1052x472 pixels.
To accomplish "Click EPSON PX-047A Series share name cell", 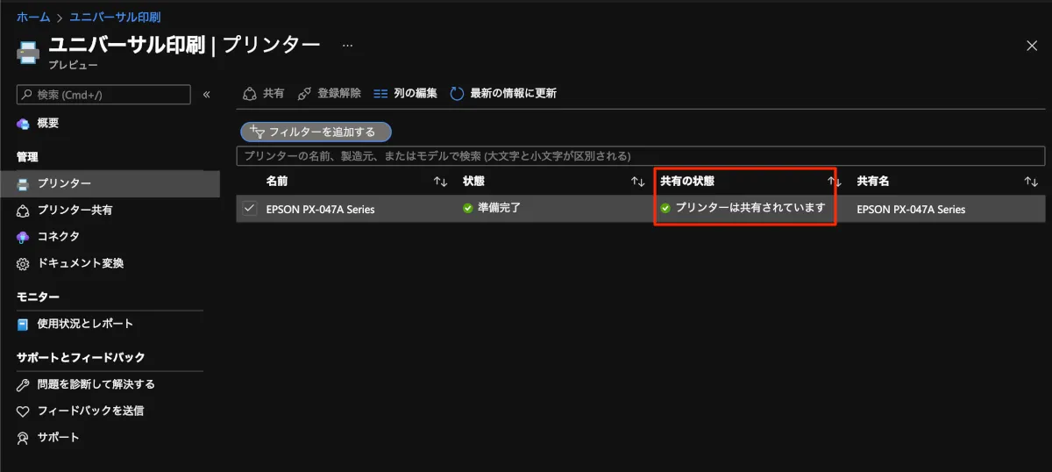I will (911, 210).
